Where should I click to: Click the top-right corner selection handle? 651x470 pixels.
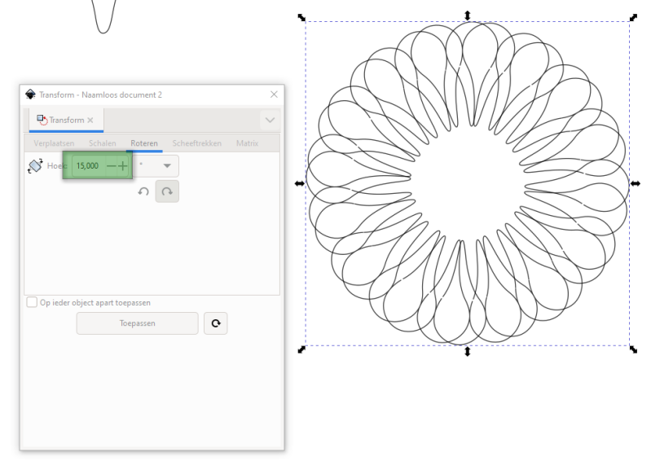tap(633, 17)
